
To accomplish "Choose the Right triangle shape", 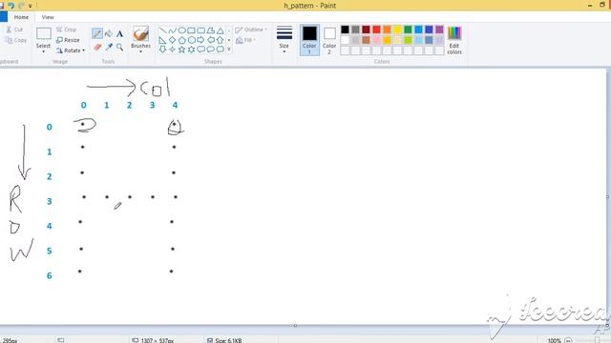I will coord(163,40).
